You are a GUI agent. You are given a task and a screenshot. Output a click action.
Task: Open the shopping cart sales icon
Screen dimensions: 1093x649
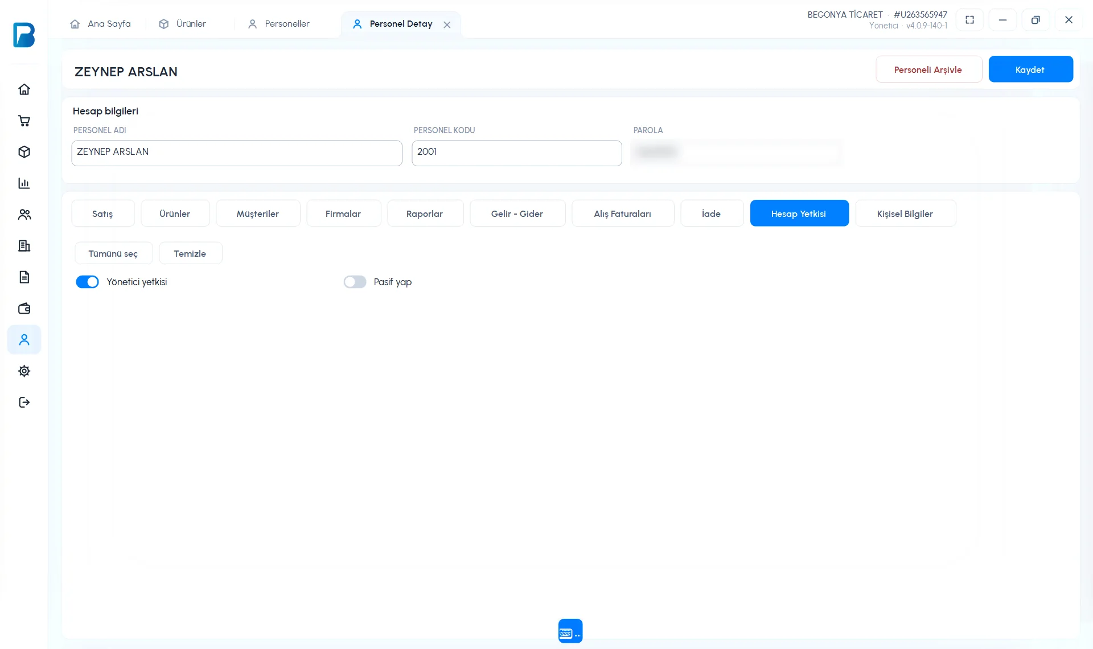coord(24,121)
